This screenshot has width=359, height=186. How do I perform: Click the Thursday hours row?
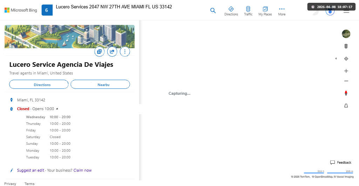coord(48,123)
